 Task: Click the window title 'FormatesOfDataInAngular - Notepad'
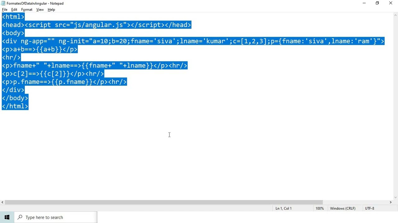coord(35,3)
